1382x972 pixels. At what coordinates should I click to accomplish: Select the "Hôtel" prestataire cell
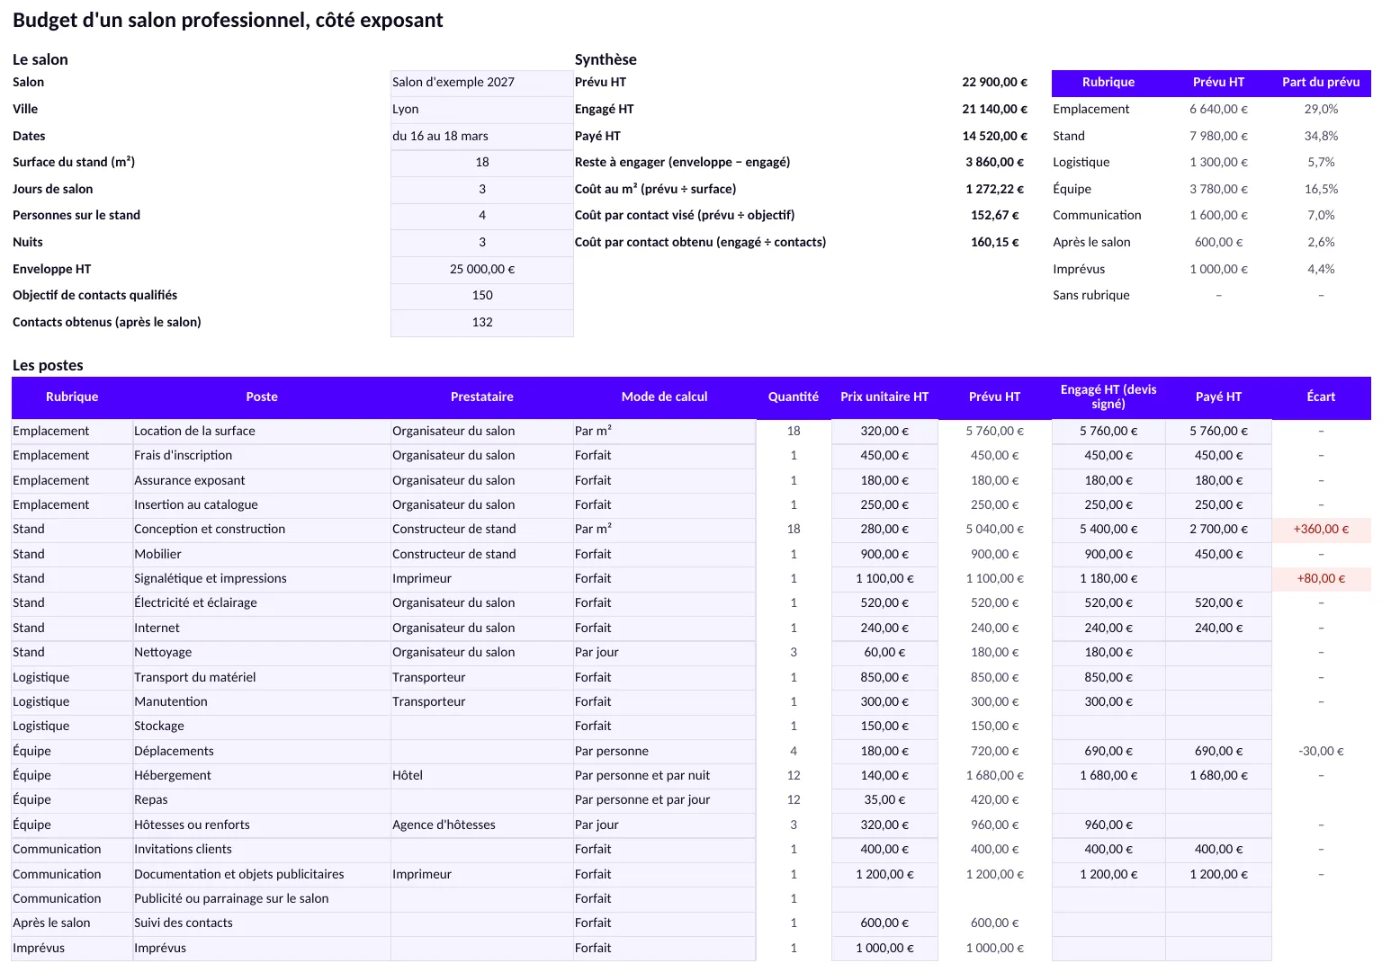click(482, 776)
